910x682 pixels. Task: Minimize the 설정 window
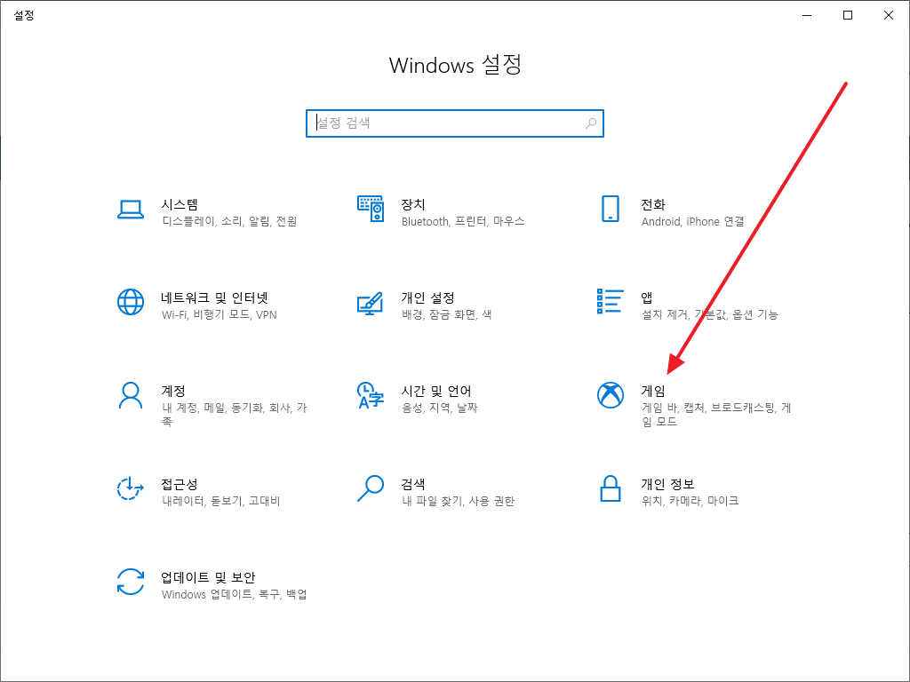[807, 15]
